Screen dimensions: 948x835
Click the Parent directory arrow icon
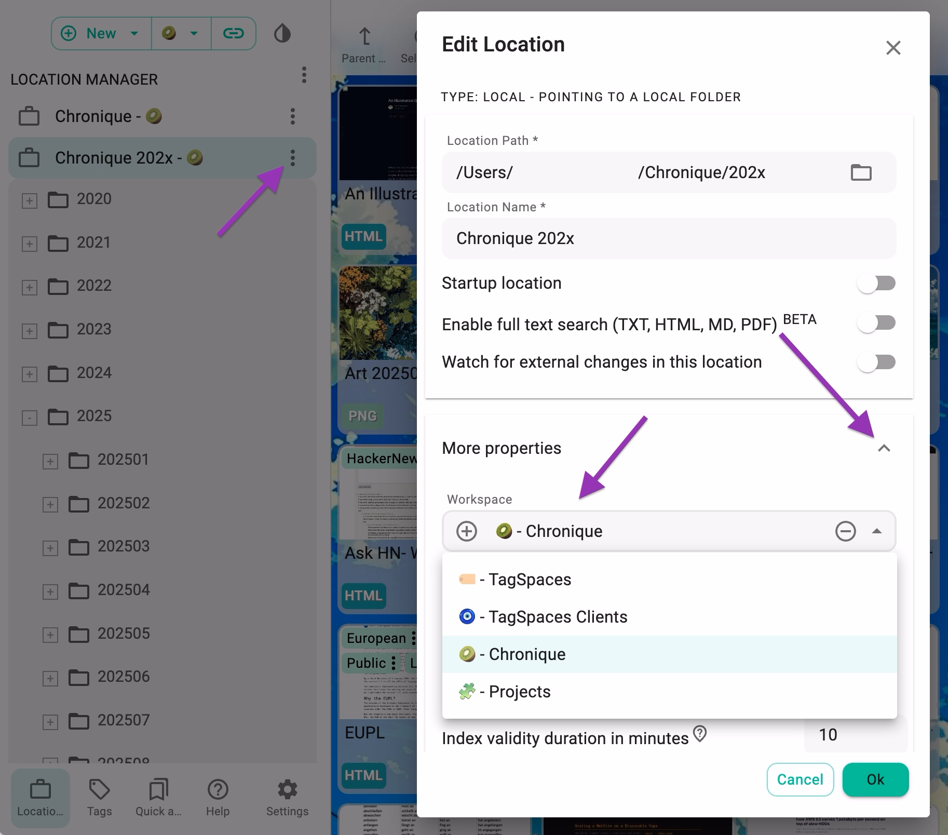pyautogui.click(x=363, y=36)
